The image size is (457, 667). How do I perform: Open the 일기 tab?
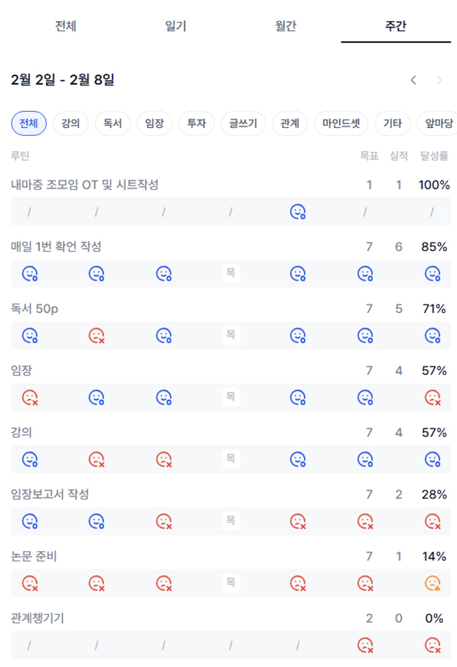176,26
